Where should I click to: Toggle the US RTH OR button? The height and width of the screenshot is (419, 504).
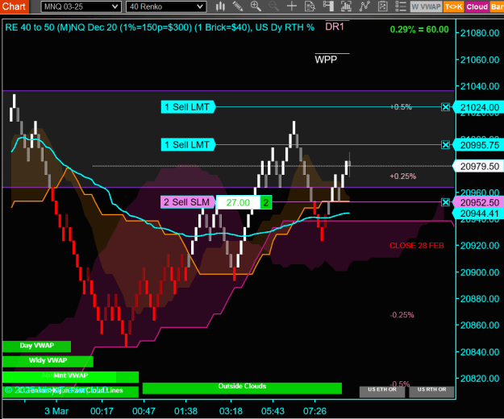point(431,392)
